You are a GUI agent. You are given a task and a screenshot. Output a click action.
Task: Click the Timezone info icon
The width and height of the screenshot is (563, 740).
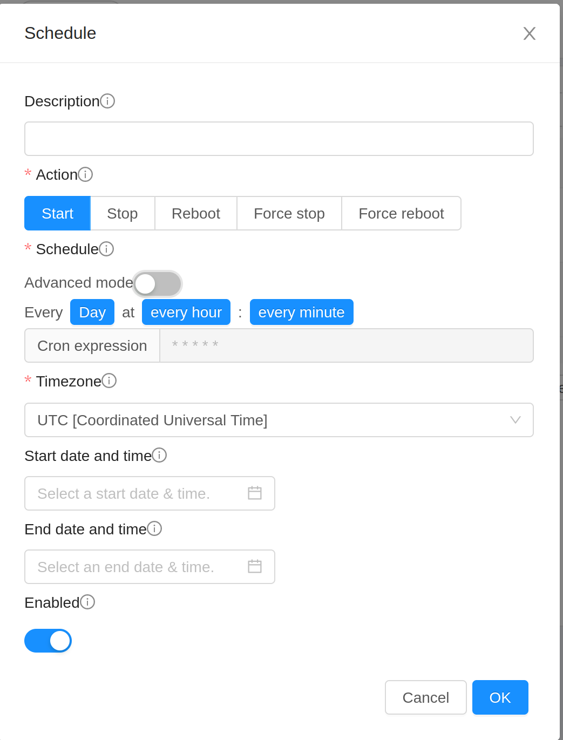(x=109, y=381)
